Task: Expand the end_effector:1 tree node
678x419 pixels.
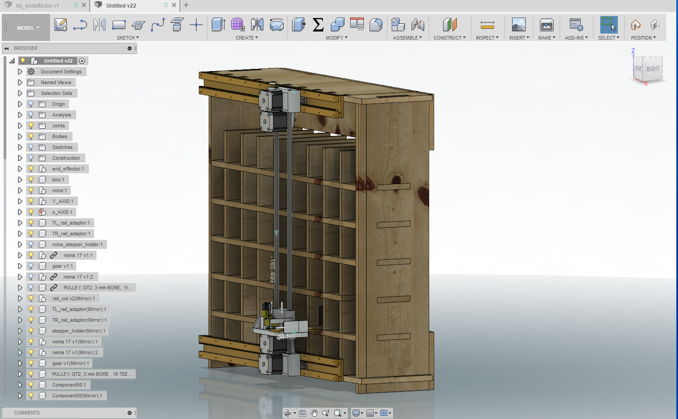Action: click(20, 169)
